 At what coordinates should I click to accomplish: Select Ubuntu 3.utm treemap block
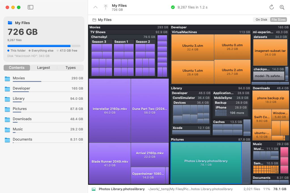pyautogui.click(x=193, y=47)
